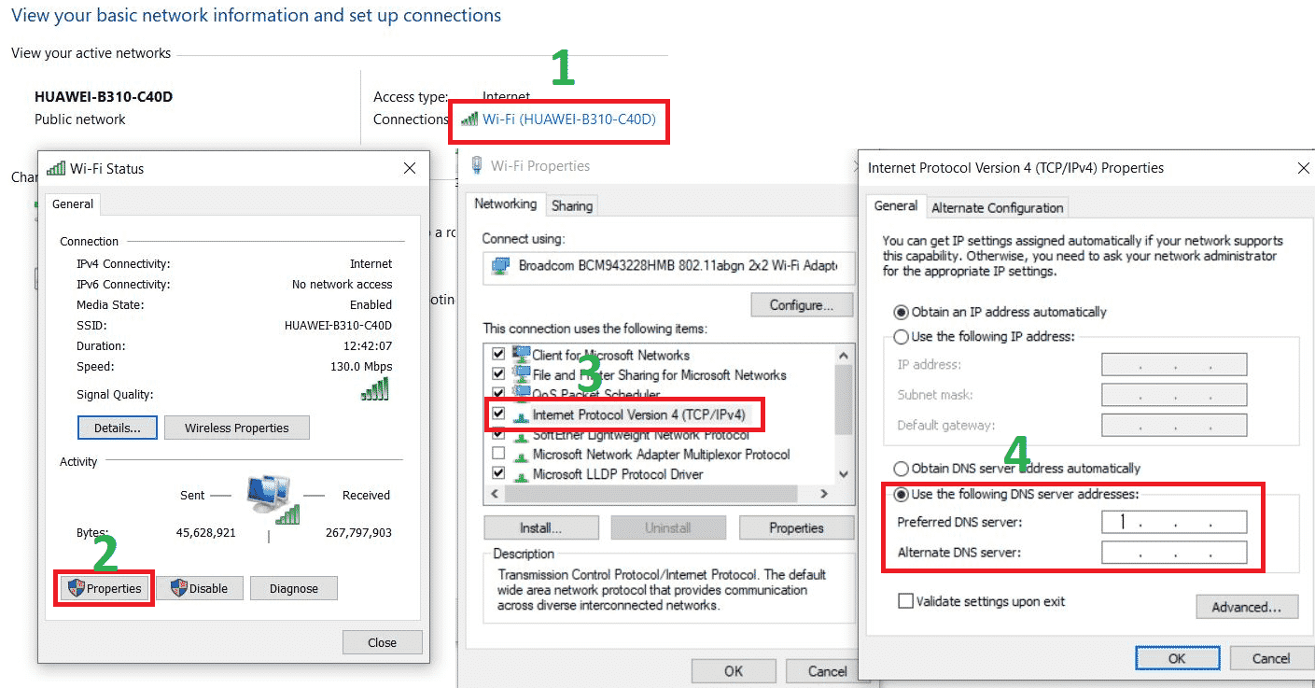Enable Microsoft Network Adapter Multiplexor Protocol checkbox
This screenshot has width=1315, height=688.
click(x=498, y=455)
